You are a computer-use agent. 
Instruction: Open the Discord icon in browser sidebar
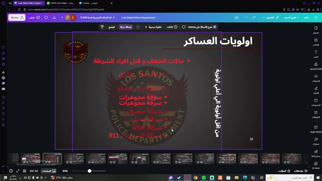point(3,89)
